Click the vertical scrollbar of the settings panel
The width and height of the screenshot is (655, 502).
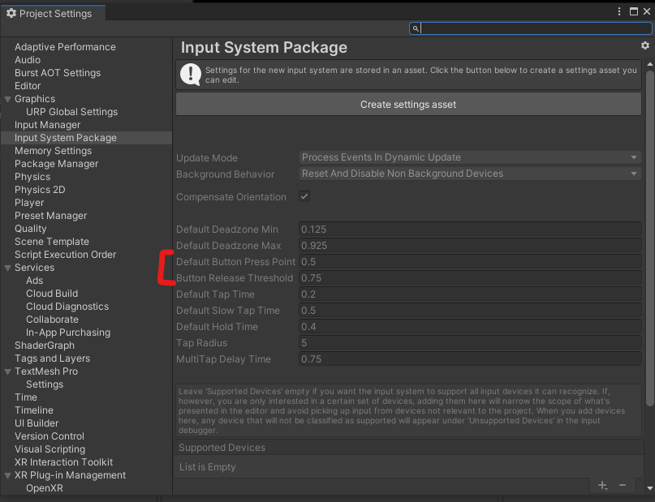point(649,238)
